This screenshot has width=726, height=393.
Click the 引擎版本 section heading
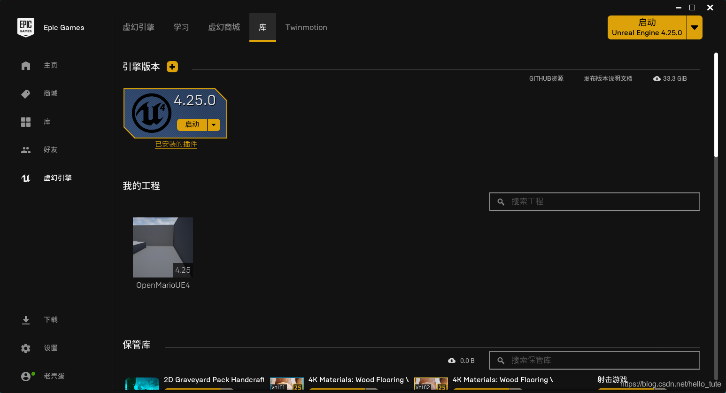pyautogui.click(x=141, y=67)
